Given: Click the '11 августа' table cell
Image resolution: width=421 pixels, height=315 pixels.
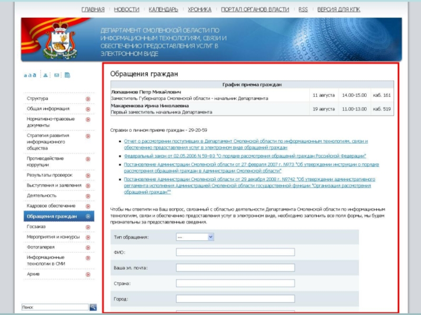Looking at the screenshot, I should 324,95.
